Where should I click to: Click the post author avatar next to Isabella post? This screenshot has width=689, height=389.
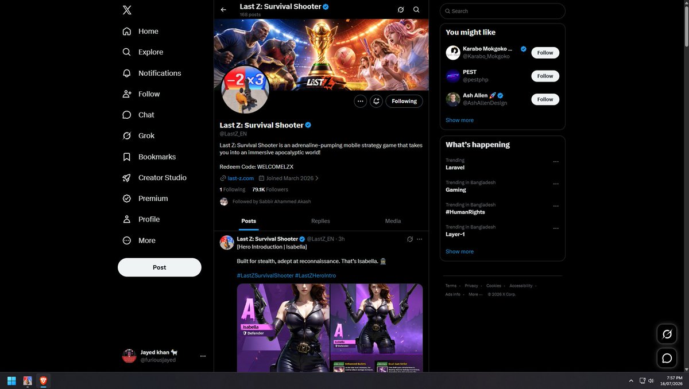pyautogui.click(x=227, y=242)
